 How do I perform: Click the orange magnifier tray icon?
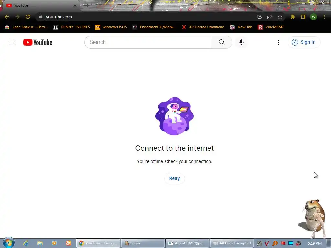pos(275,243)
